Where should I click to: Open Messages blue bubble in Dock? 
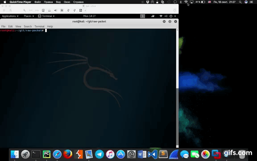pos(184,154)
